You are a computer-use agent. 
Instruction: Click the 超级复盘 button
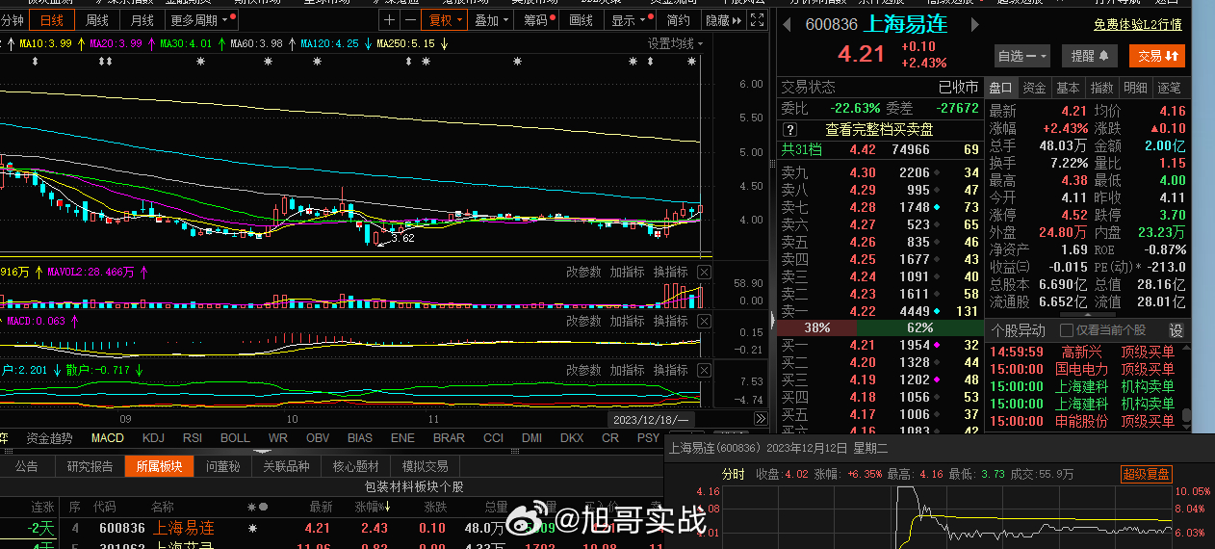point(1146,474)
